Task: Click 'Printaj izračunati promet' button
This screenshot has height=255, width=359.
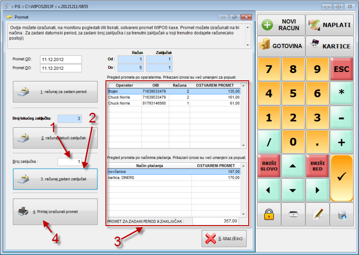Action: click(x=55, y=212)
